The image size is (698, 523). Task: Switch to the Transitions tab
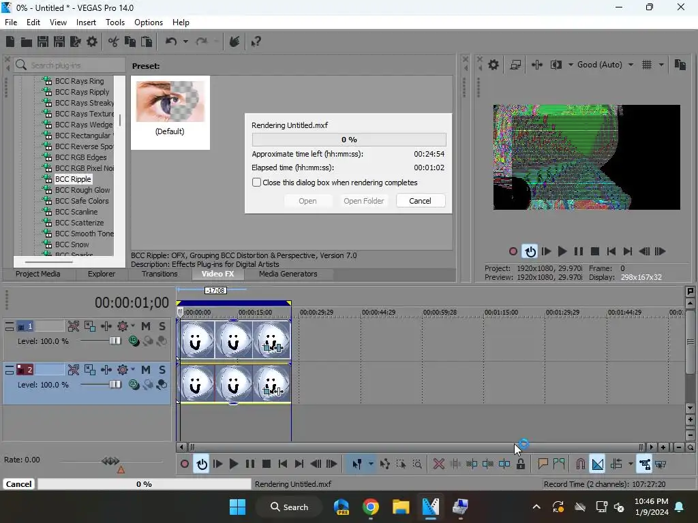coord(160,274)
